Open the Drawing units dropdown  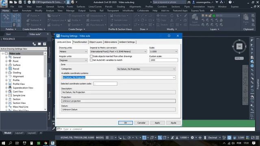(x=73, y=52)
